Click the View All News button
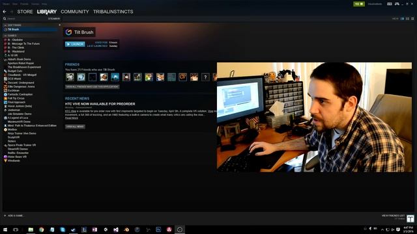This screenshot has height=234, width=417. (76, 127)
